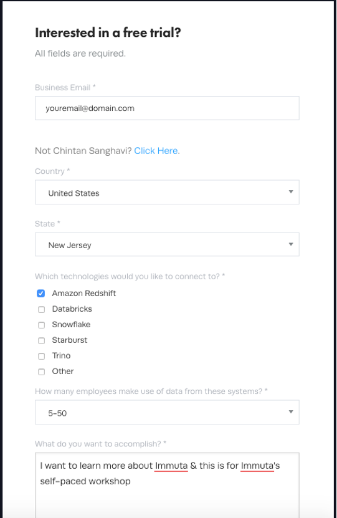Click the Databricks label text
Viewport: 337px width, 518px height.
point(72,309)
